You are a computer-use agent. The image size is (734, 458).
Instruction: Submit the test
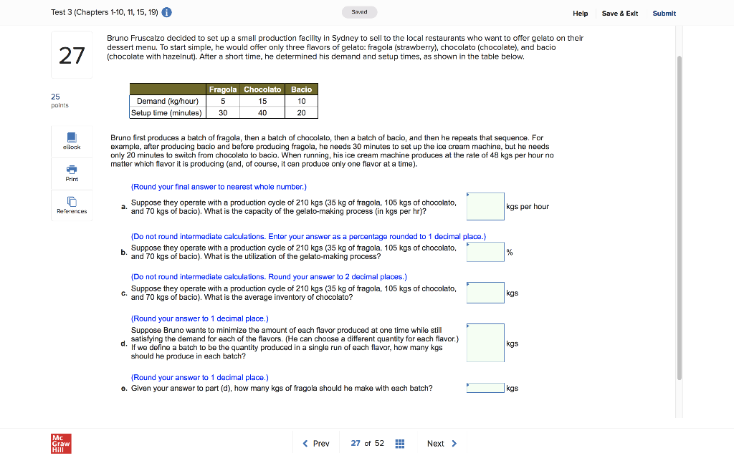pyautogui.click(x=664, y=13)
